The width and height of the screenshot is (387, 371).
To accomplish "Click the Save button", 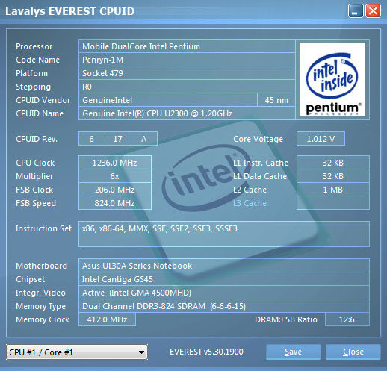I will click(293, 352).
